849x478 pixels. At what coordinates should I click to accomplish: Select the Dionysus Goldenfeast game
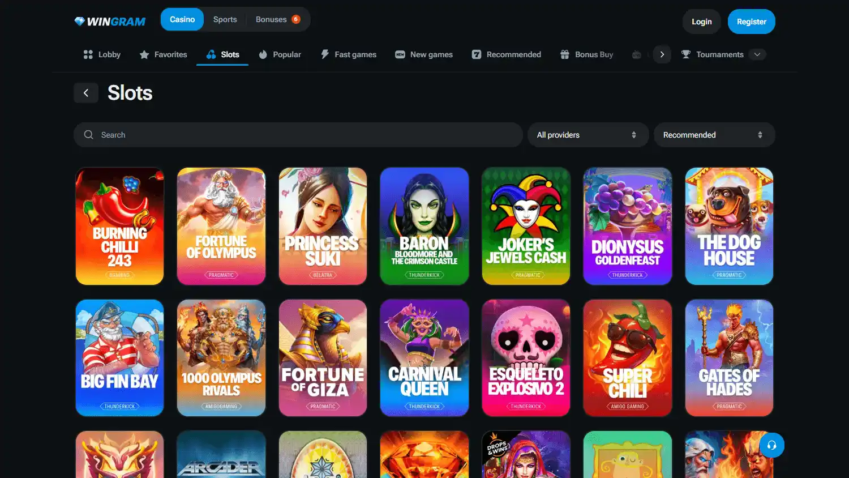(628, 226)
